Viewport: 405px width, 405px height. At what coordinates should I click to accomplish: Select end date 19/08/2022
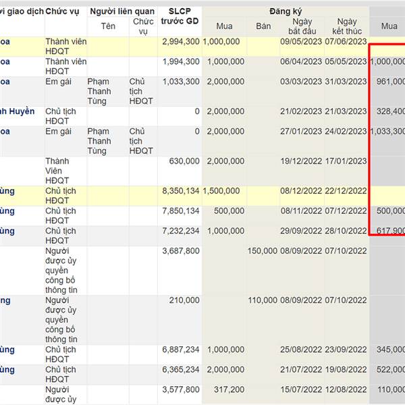346,370
